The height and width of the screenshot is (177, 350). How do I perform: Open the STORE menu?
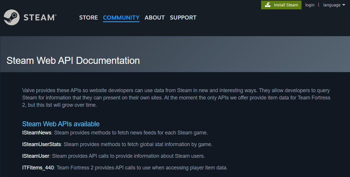click(88, 17)
